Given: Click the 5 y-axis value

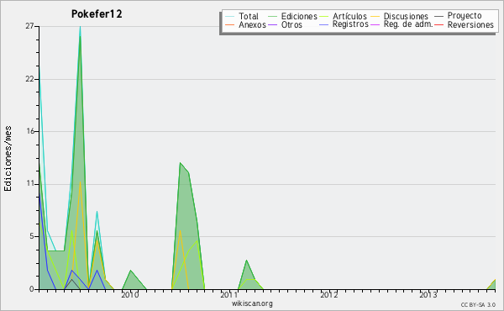Looking at the screenshot, I should click(x=32, y=236).
